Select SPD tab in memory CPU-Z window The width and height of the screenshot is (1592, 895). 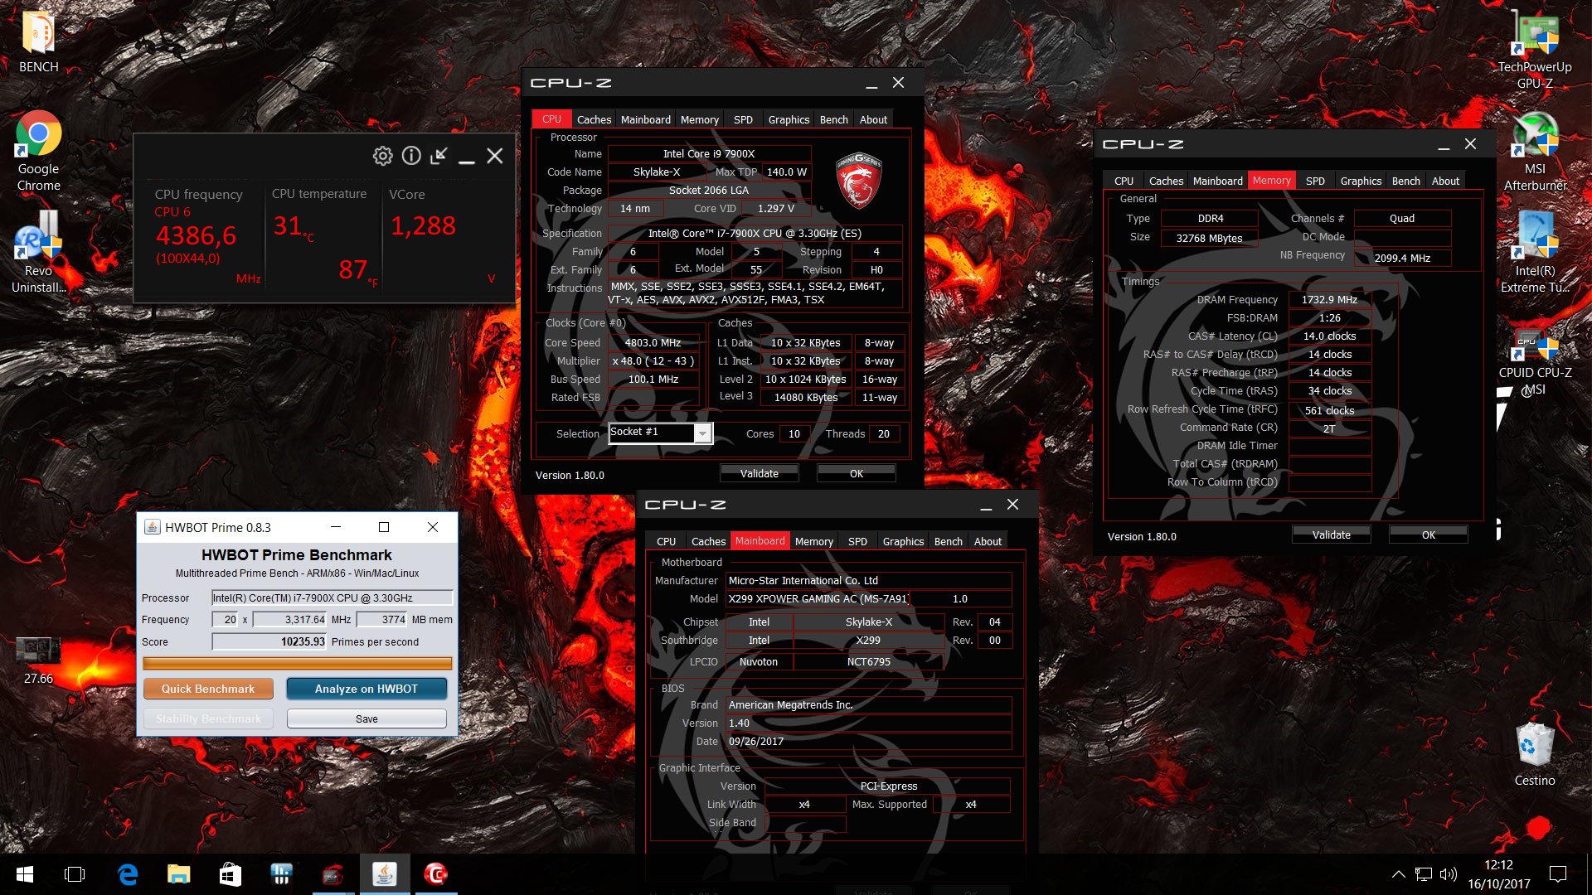1315,181
